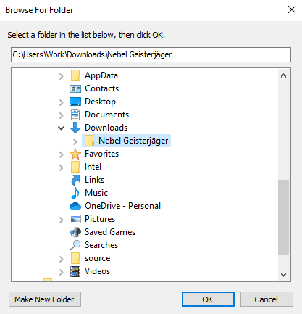
Task: Expand the Nebel Geisterjäger subfolder
Action: pyautogui.click(x=75, y=141)
